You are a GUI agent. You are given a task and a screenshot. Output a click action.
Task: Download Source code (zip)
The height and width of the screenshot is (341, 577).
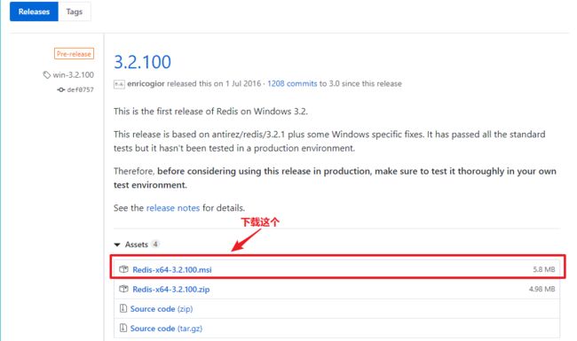[162, 309]
